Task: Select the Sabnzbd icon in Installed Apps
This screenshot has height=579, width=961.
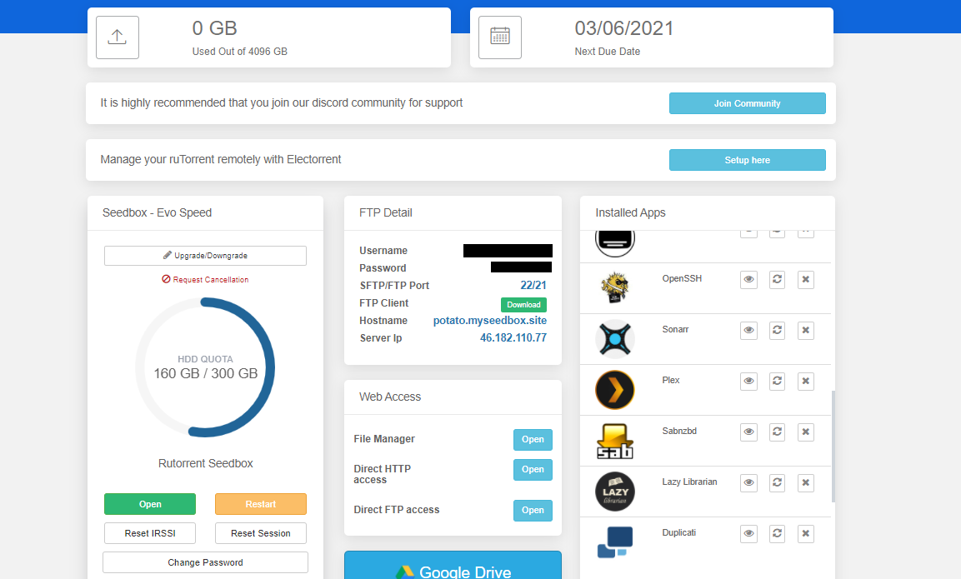Action: 614,440
